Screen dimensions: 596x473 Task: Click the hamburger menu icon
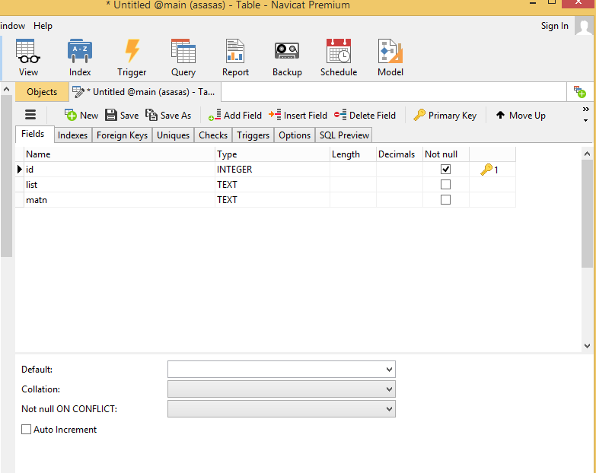[x=31, y=115]
